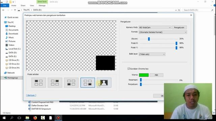Toggle Gunakan Chroma key checkbox

[129, 69]
